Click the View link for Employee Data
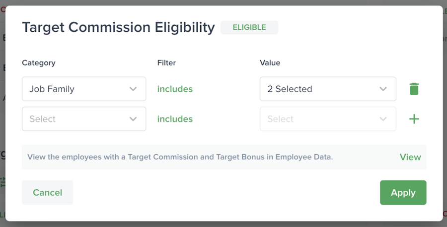Image resolution: width=447 pixels, height=227 pixels. 410,157
